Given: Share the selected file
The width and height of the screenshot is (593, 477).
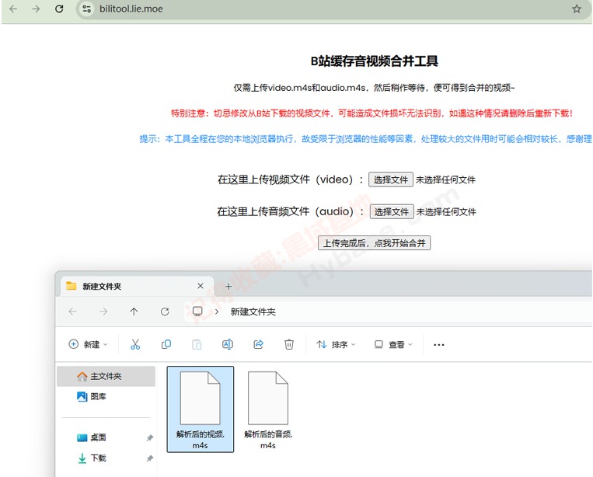Looking at the screenshot, I should 258,344.
